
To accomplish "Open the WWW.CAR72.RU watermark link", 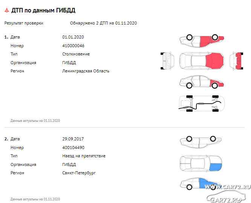I will coord(228,187).
